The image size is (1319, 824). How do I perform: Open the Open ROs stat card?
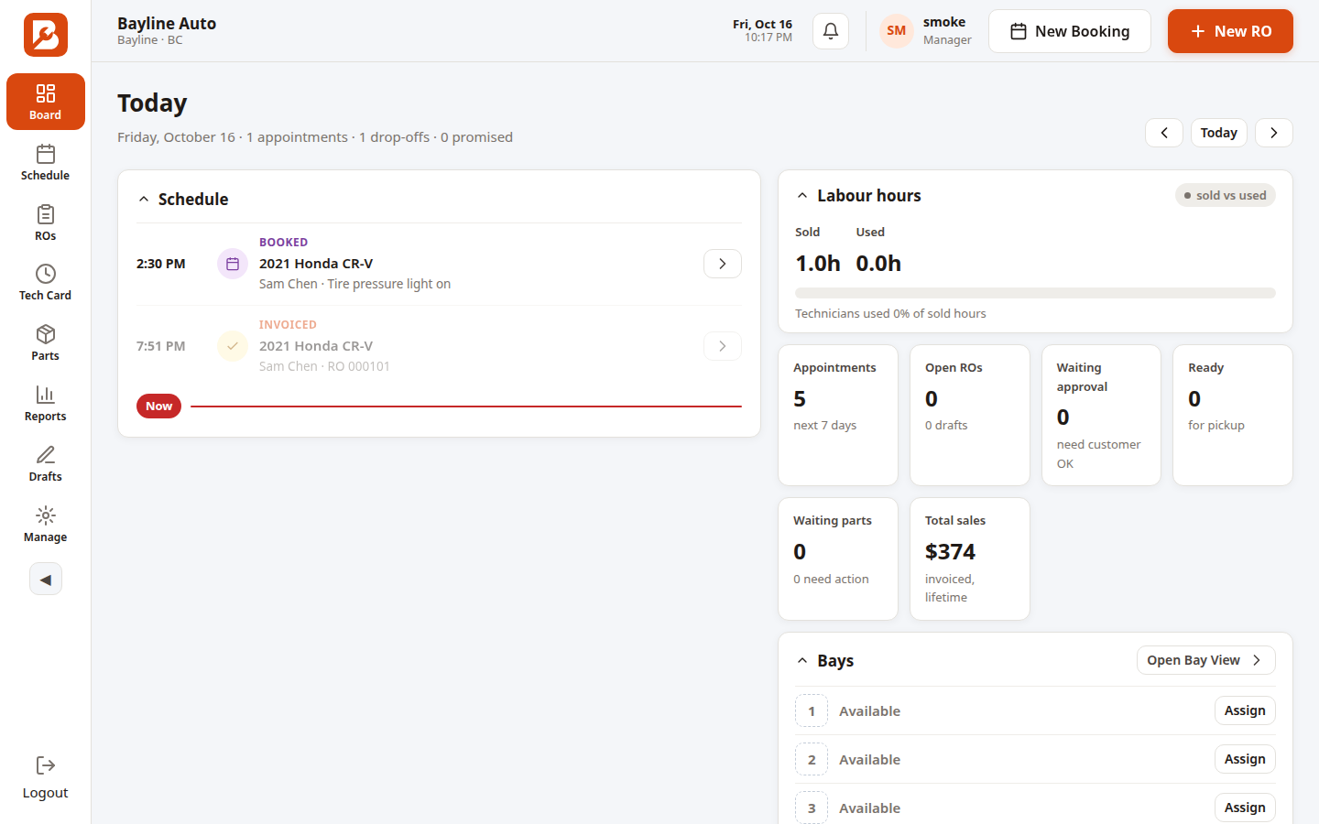point(970,415)
